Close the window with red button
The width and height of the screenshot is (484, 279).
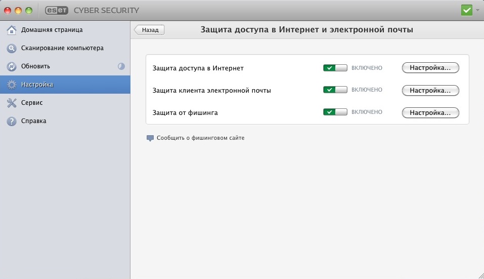coord(8,11)
